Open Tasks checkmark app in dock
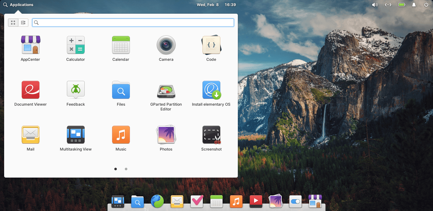This screenshot has height=211, width=433. pos(197,201)
